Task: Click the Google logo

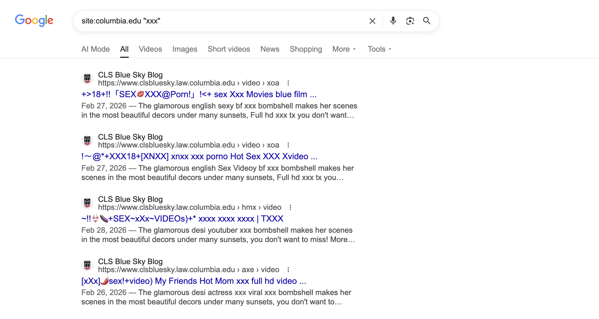Action: (34, 21)
